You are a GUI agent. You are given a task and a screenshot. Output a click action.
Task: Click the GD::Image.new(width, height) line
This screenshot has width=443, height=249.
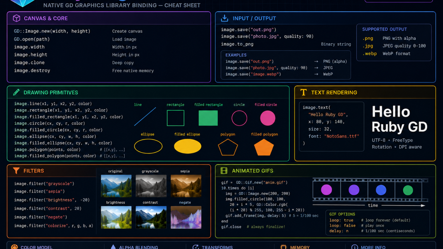[52, 31]
